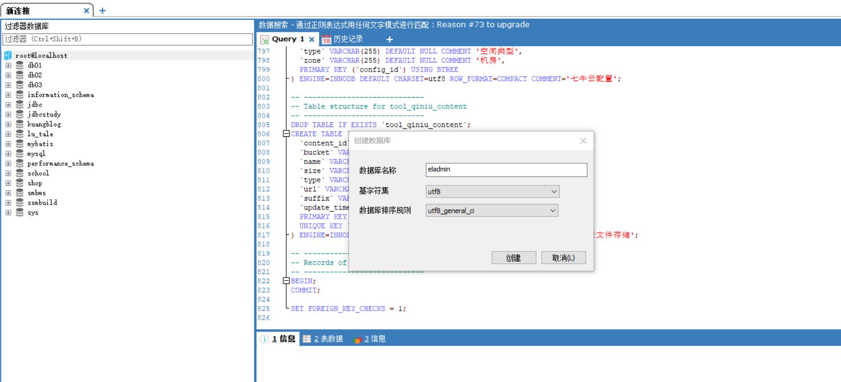The height and width of the screenshot is (382, 841).
Task: Click the lu_tale database icon
Action: coord(20,134)
